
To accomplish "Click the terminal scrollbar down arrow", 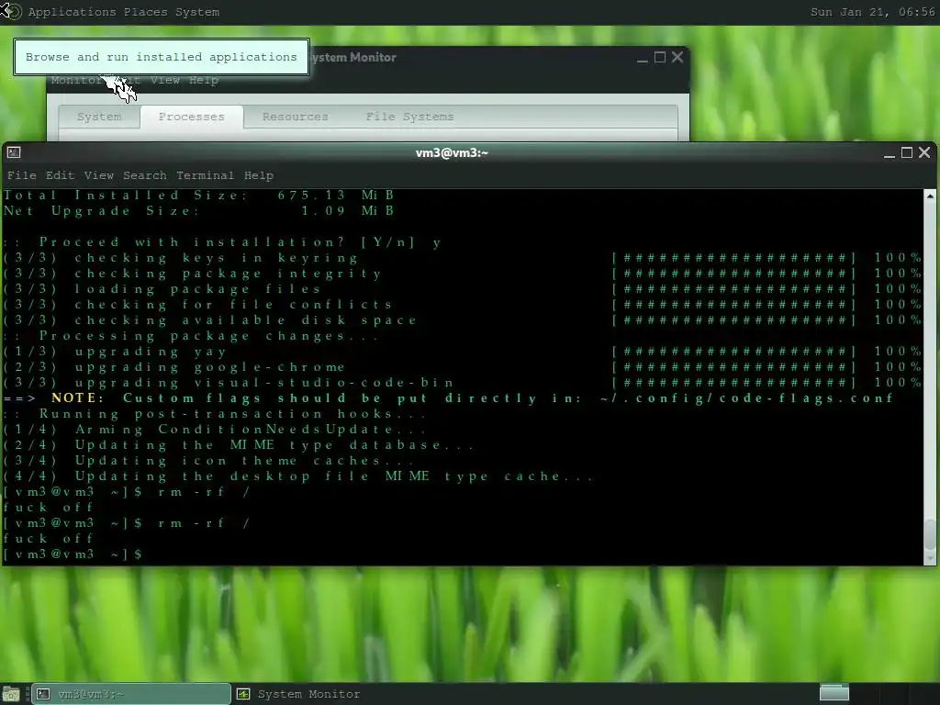I will pyautogui.click(x=930, y=559).
